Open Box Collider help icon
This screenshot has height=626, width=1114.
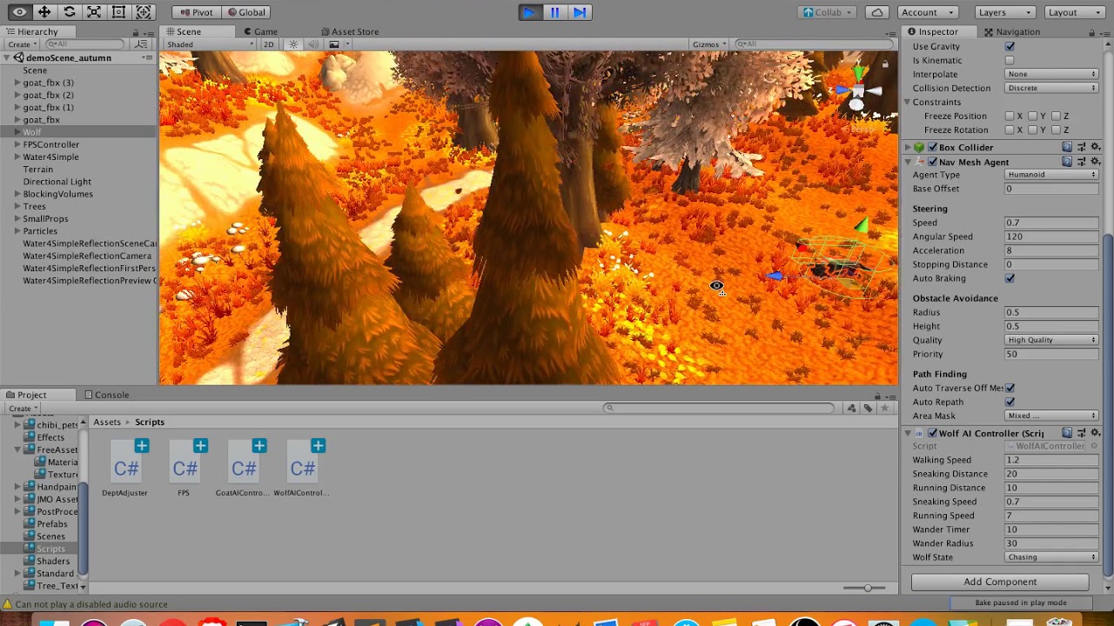coord(1067,148)
